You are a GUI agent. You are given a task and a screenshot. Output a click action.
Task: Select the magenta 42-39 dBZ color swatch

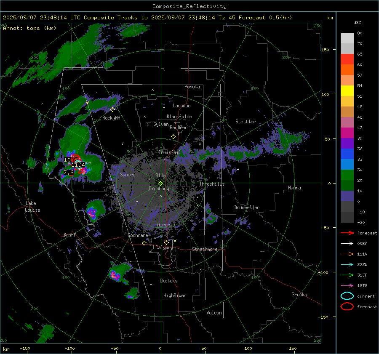[347, 133]
